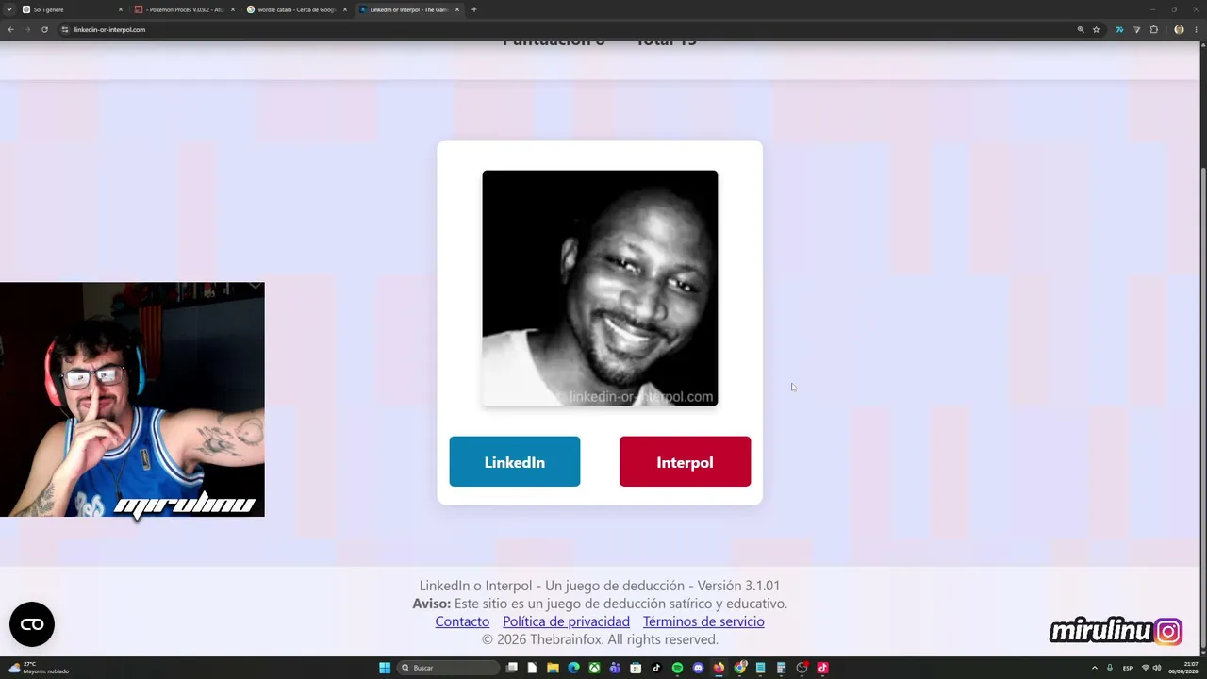Open the weather widget on the taskbar

point(38,668)
